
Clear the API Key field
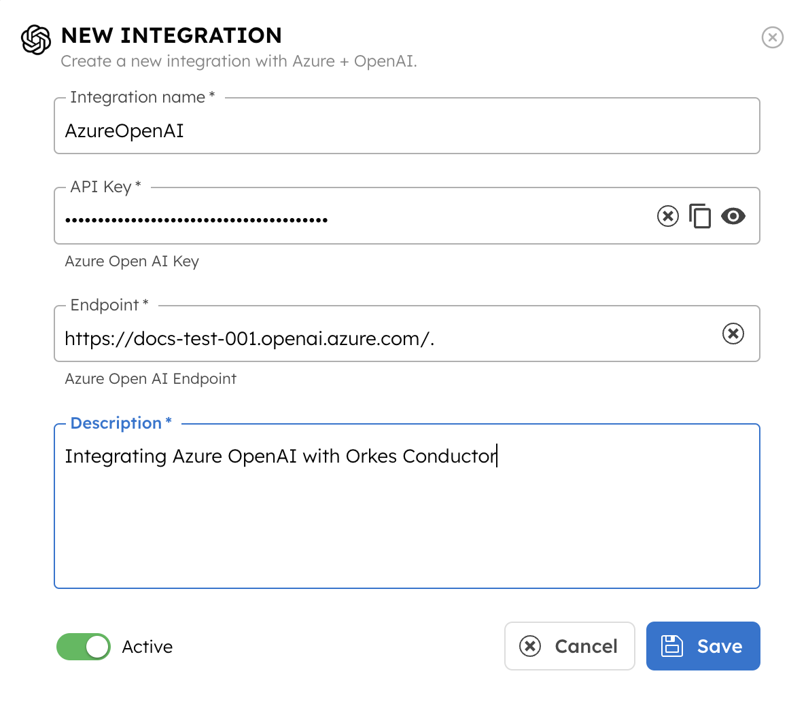click(x=668, y=216)
